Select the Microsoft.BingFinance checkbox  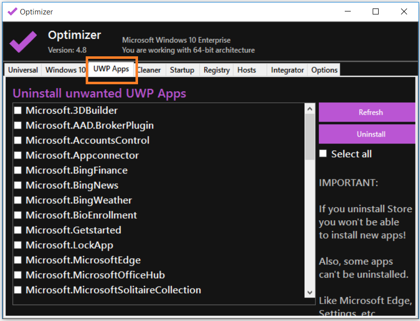pos(18,170)
